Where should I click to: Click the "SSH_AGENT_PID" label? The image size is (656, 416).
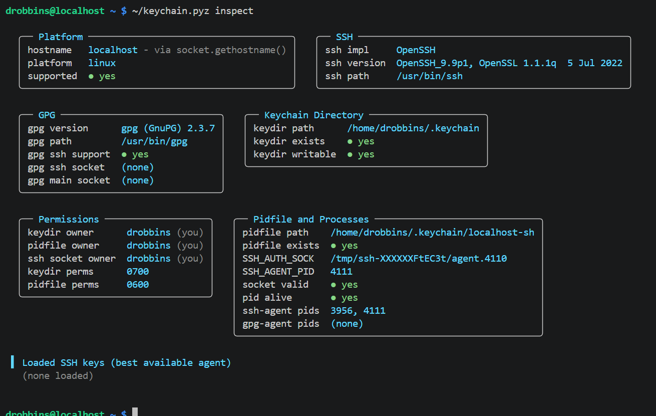click(278, 272)
